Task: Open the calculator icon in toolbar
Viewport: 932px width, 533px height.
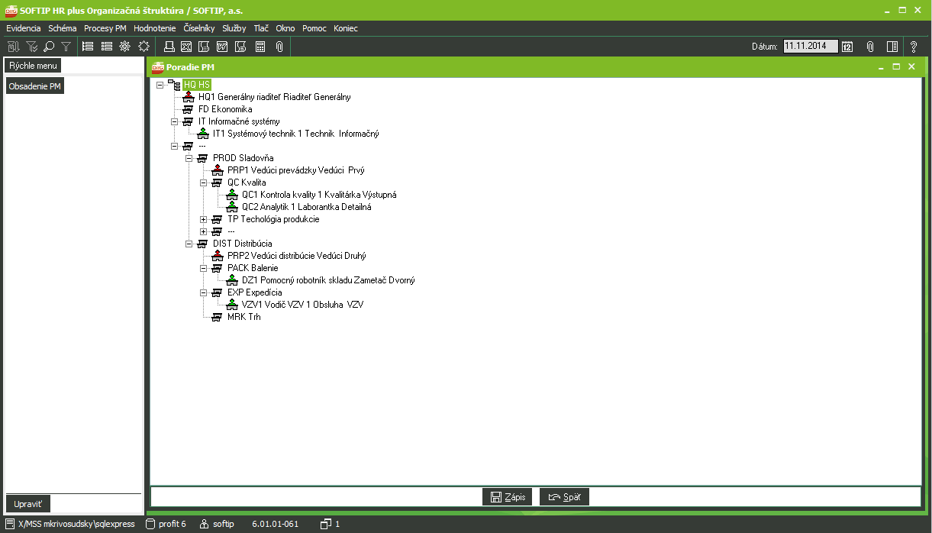Action: pyautogui.click(x=260, y=47)
